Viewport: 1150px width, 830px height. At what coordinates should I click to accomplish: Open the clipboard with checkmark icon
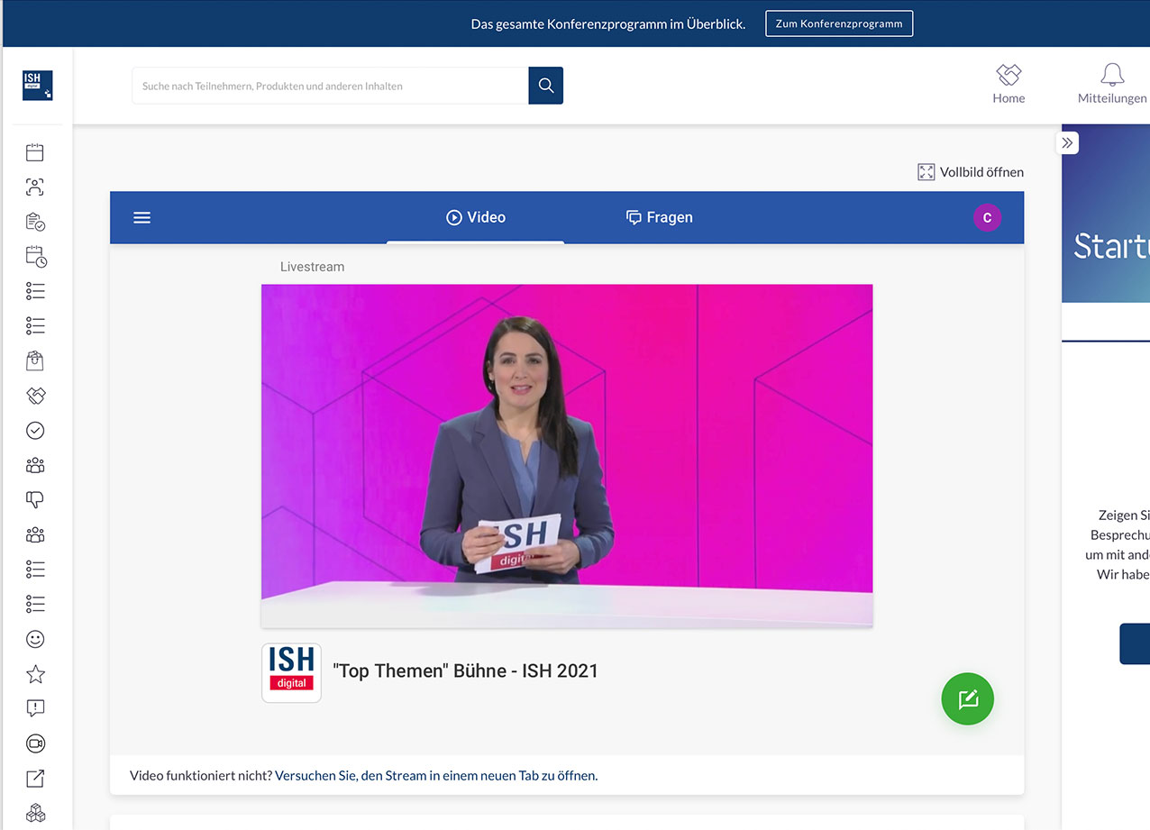(x=35, y=222)
